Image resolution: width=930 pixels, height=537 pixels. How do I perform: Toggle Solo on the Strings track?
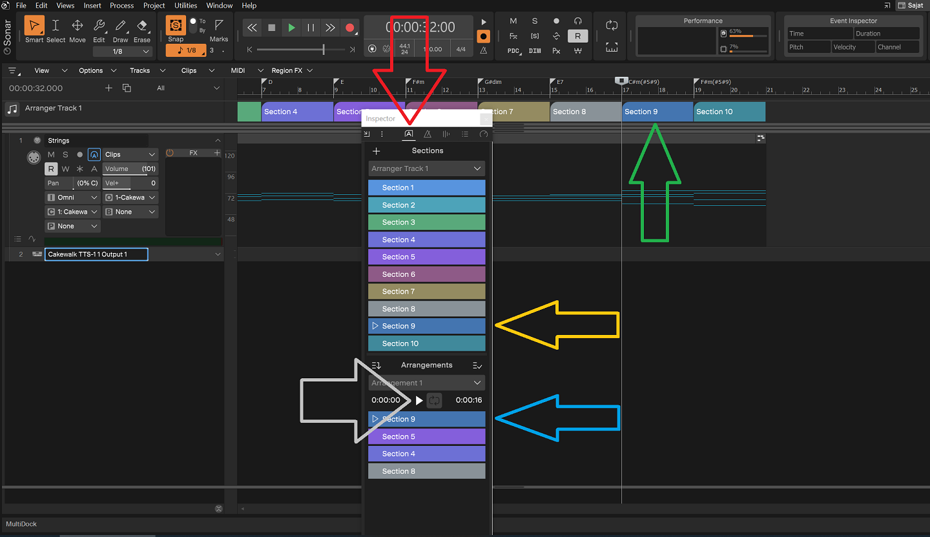click(65, 155)
